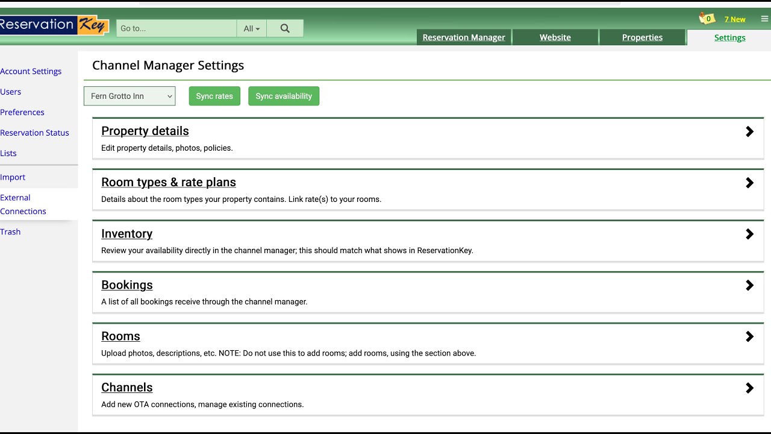Screen dimensions: 771x434
Task: Click text starting 'Details about the room types'
Action: [x=241, y=199]
